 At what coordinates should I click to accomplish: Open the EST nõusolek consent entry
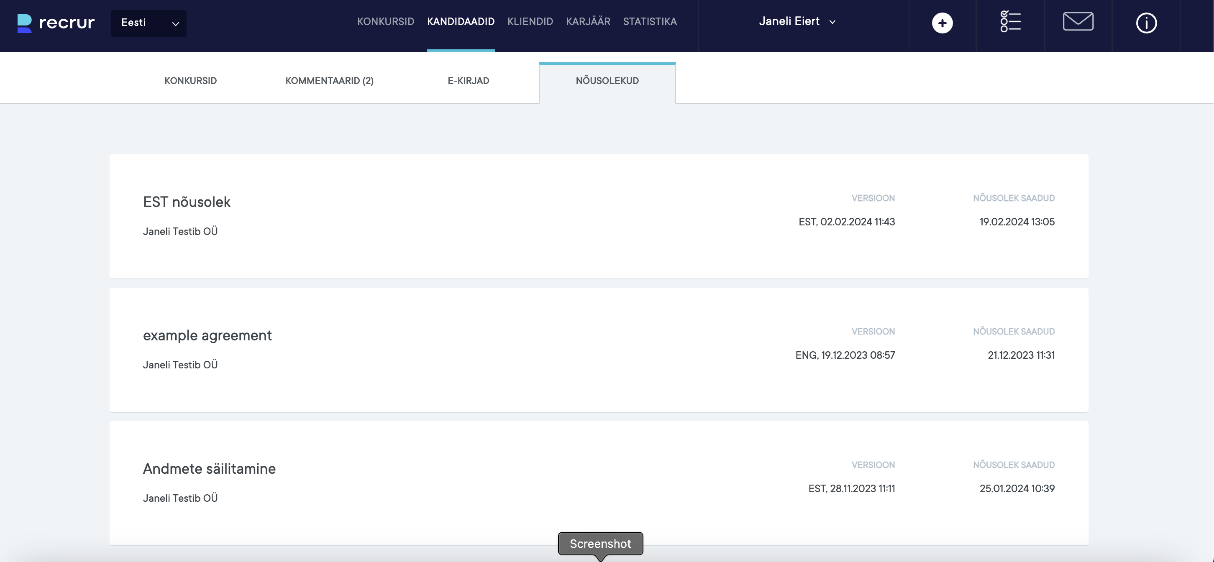coord(187,202)
